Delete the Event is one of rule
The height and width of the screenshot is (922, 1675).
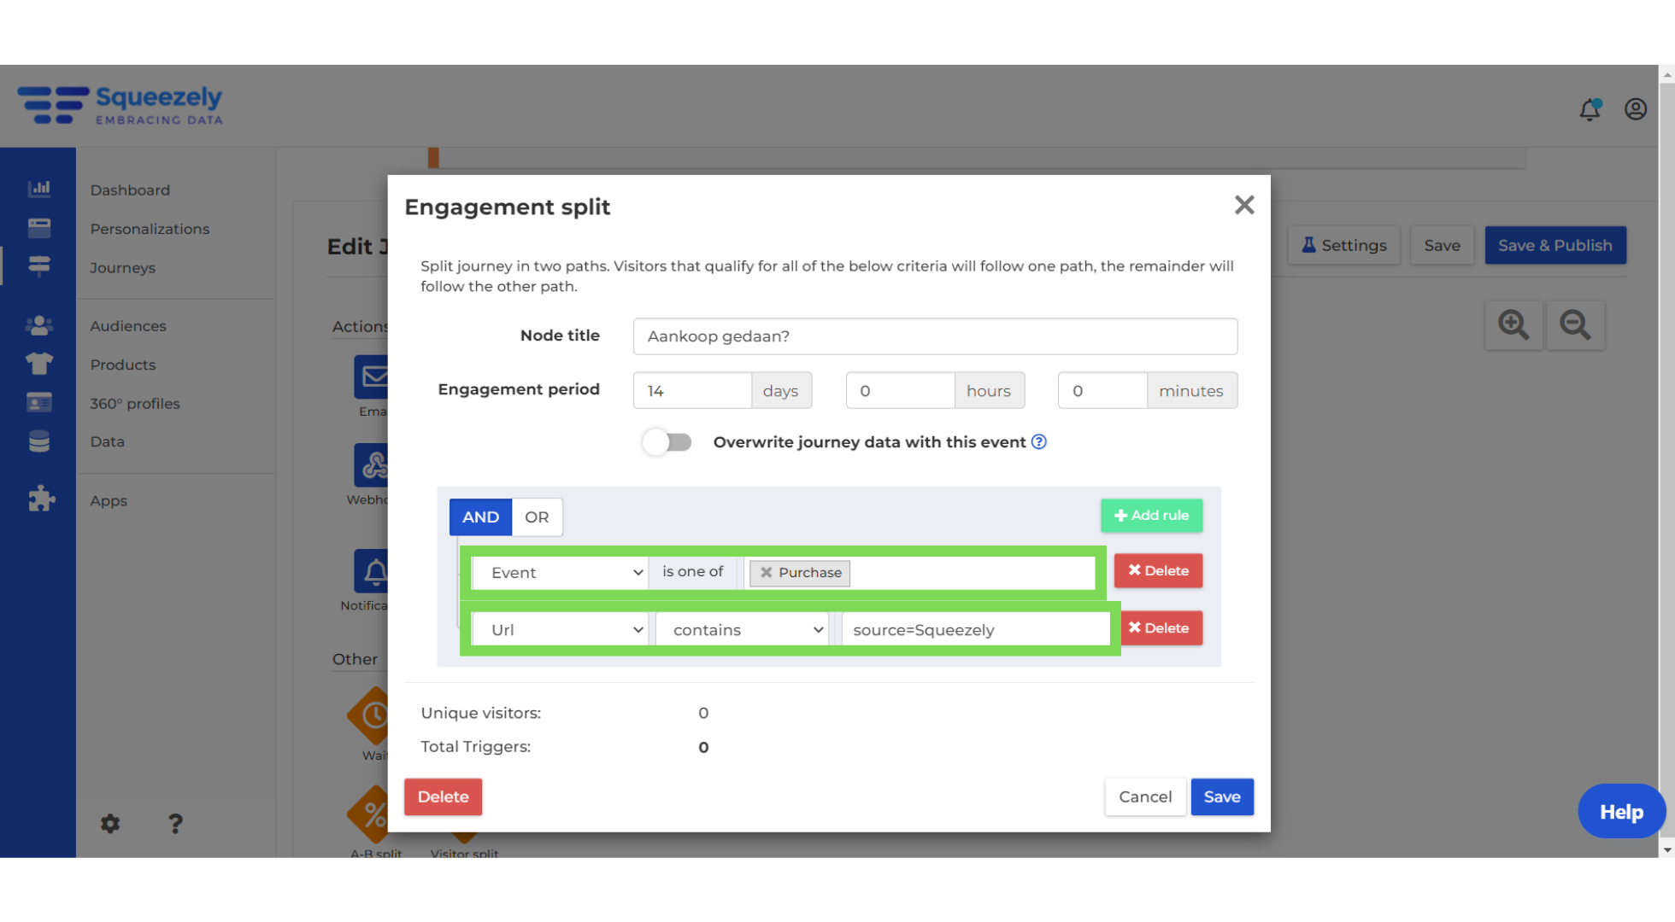(x=1158, y=570)
